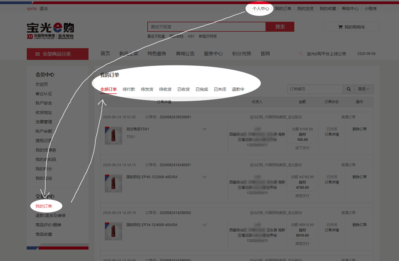Click hot keyword VS1 below search
The image size is (399, 261).
191,36
